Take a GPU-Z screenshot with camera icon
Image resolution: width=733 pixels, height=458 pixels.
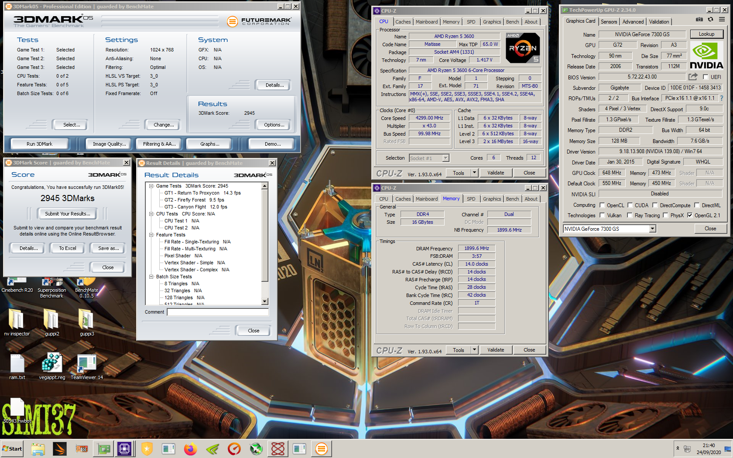tap(699, 20)
